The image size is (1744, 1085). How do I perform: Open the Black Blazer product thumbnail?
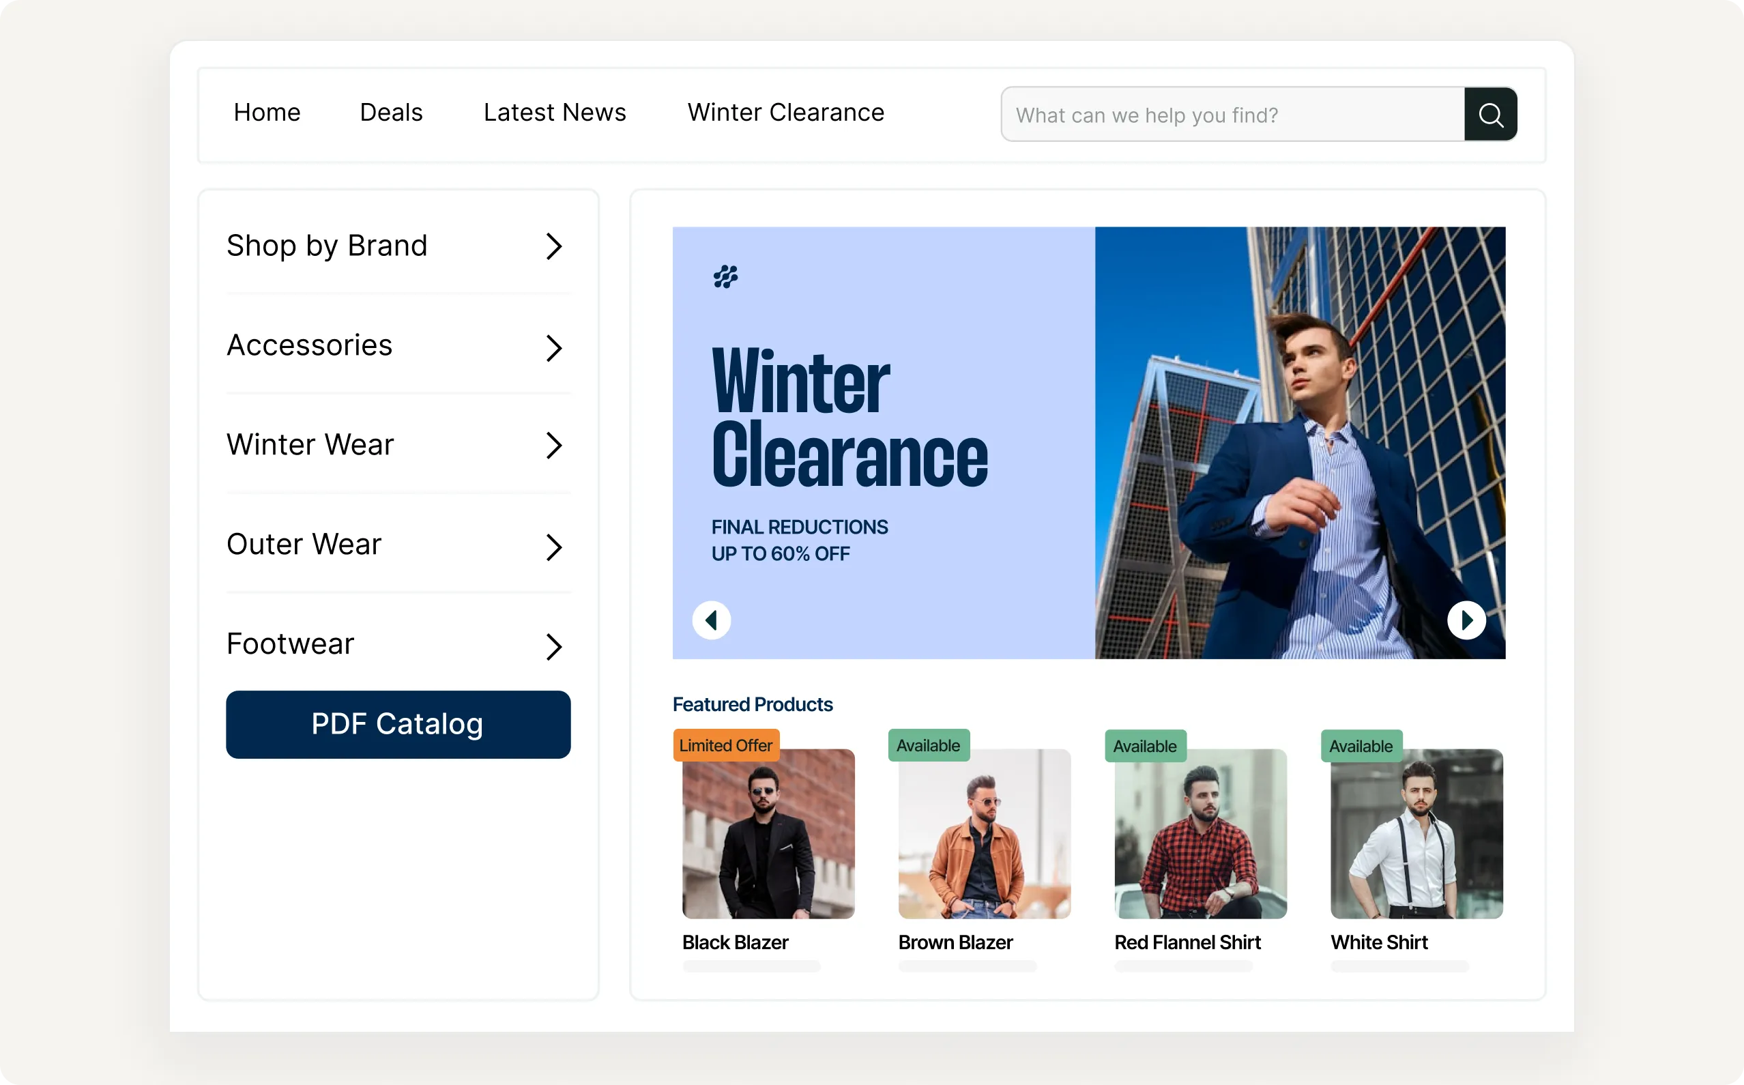768,834
